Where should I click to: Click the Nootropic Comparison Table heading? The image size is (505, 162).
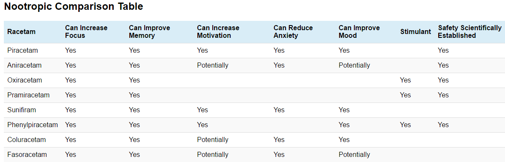pos(74,6)
